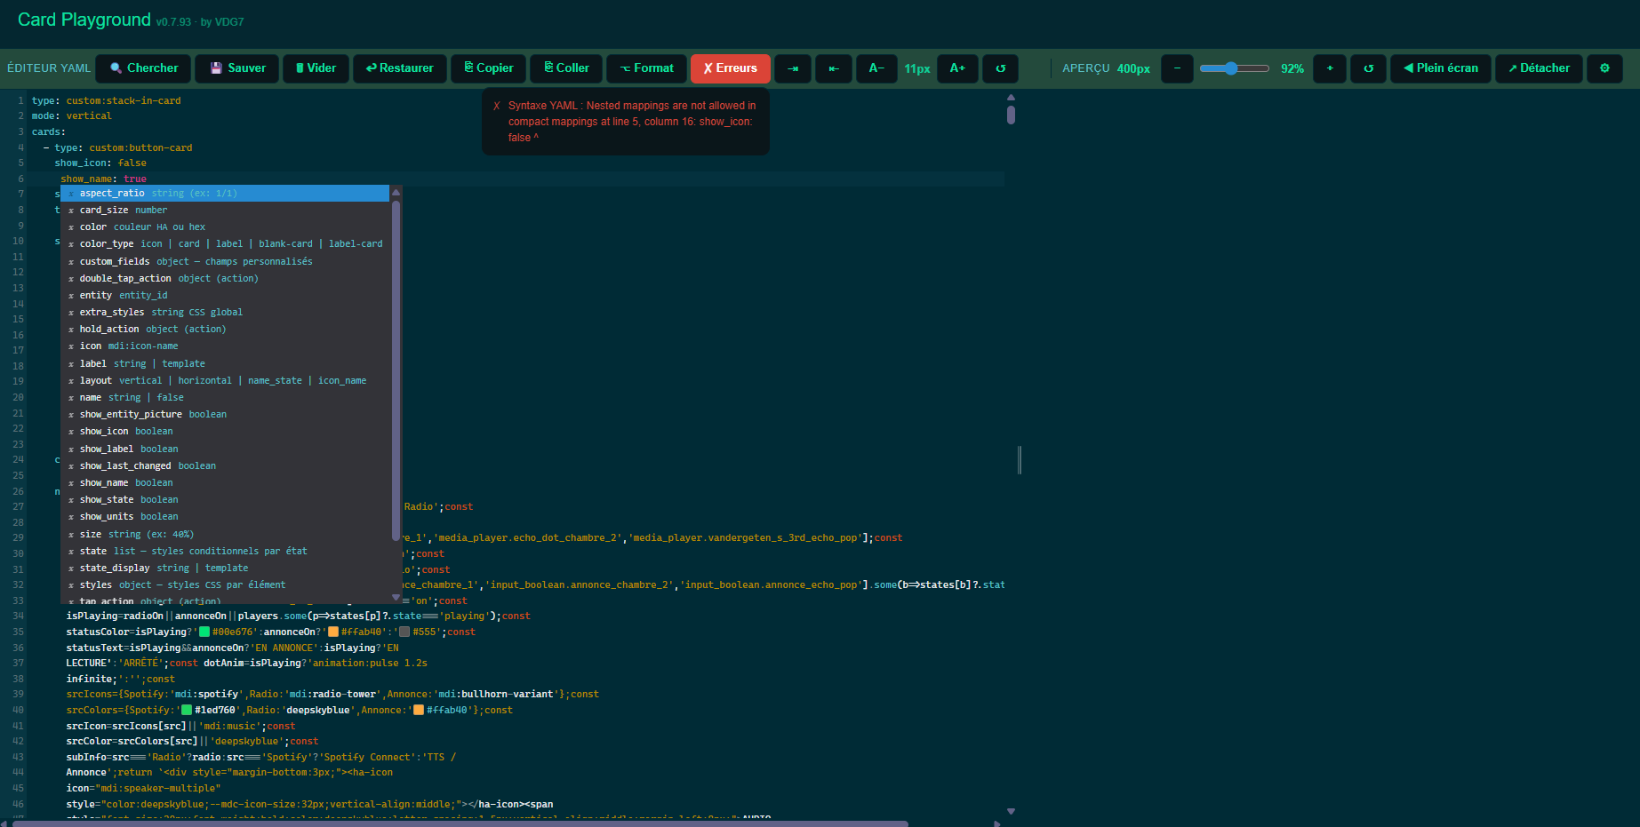Toggle the red Erreurs panel button
This screenshot has height=827, width=1640.
pyautogui.click(x=730, y=68)
